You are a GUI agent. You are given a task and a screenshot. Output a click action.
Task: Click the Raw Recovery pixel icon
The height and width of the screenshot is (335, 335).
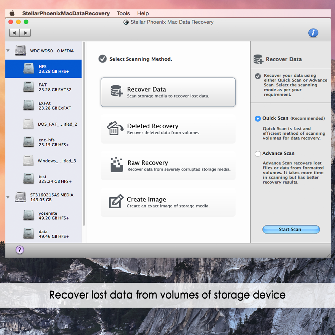(x=117, y=165)
